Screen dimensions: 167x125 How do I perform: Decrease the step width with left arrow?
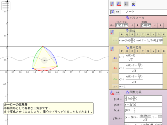click(x=155, y=25)
